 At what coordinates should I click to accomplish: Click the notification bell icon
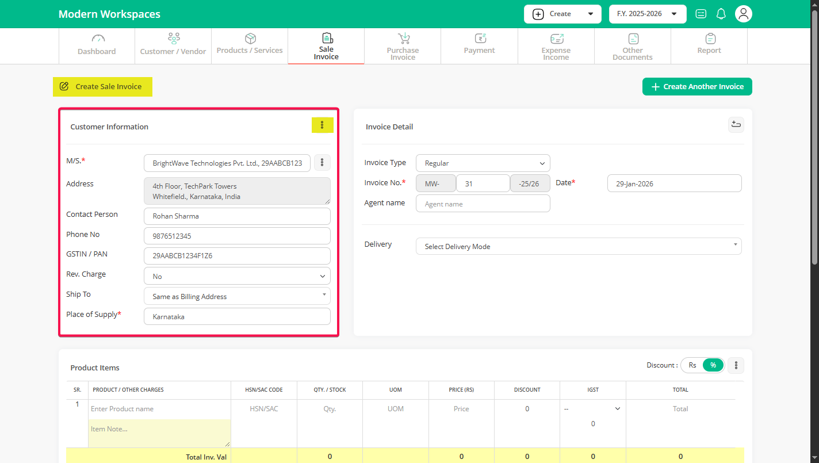click(721, 14)
